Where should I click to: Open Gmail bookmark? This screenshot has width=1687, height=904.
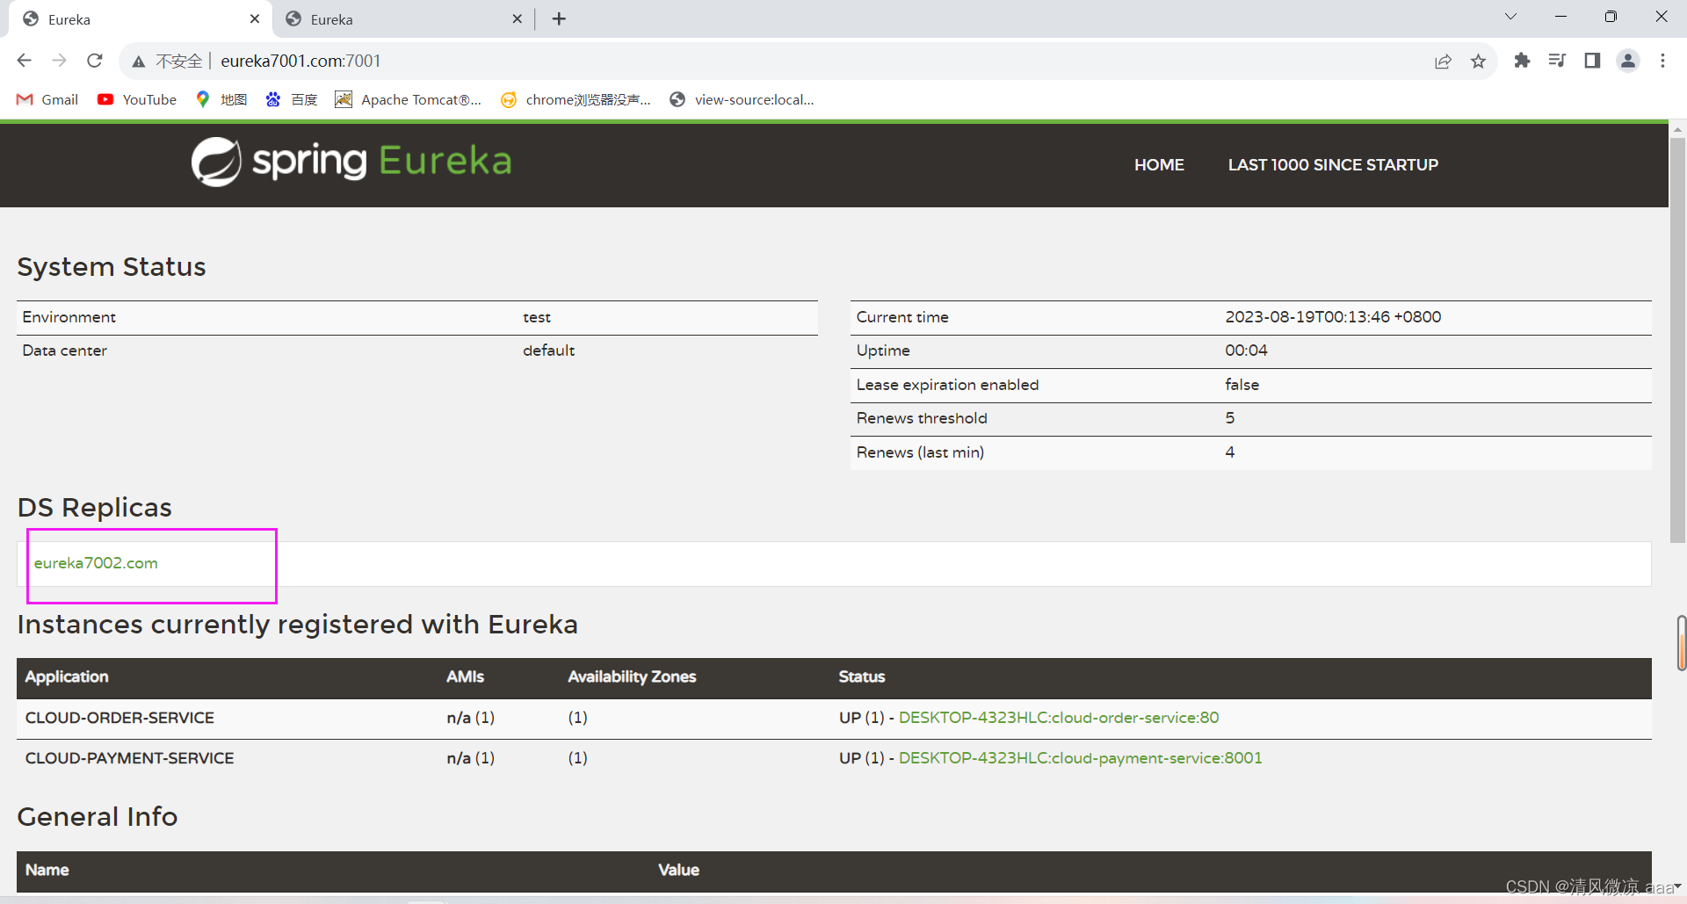47,99
